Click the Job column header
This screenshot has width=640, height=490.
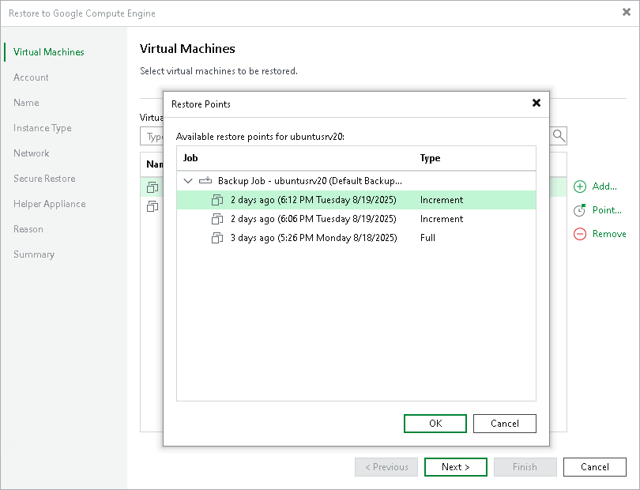point(190,158)
